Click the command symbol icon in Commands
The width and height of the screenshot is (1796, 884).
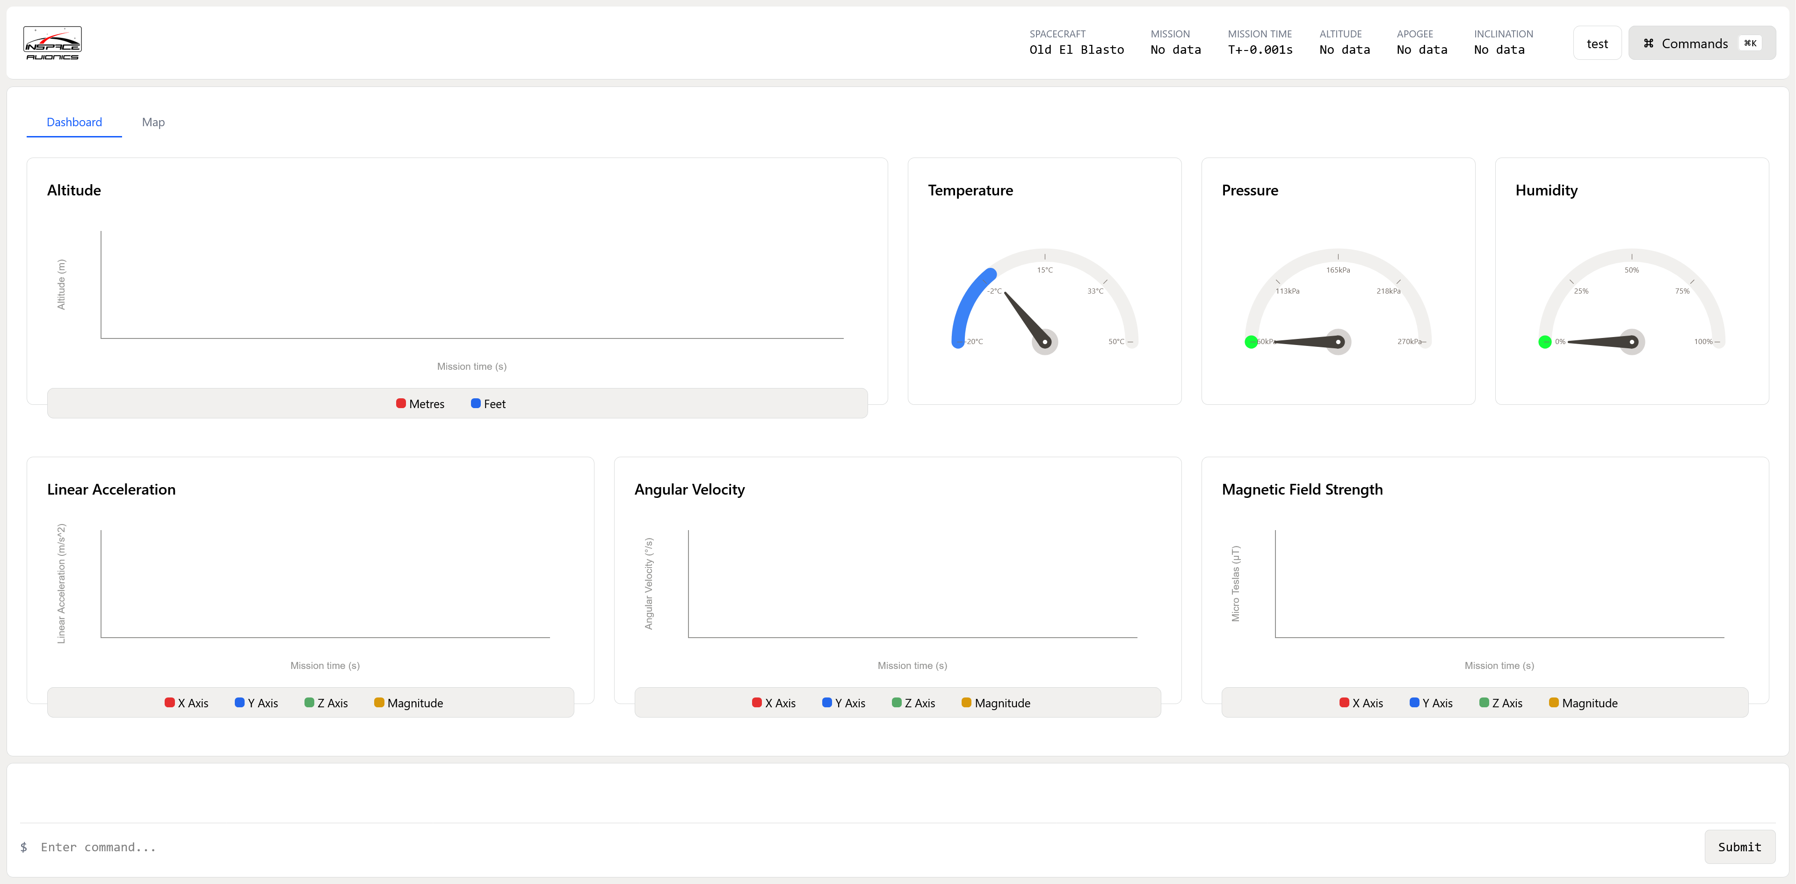point(1648,43)
